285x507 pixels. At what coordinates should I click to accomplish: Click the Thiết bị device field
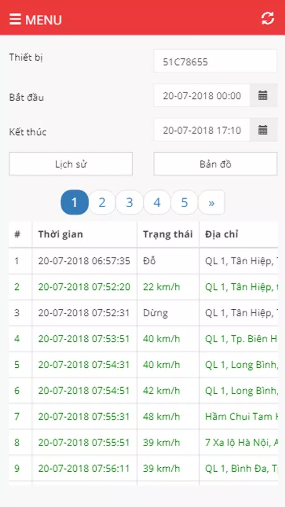pyautogui.click(x=215, y=61)
